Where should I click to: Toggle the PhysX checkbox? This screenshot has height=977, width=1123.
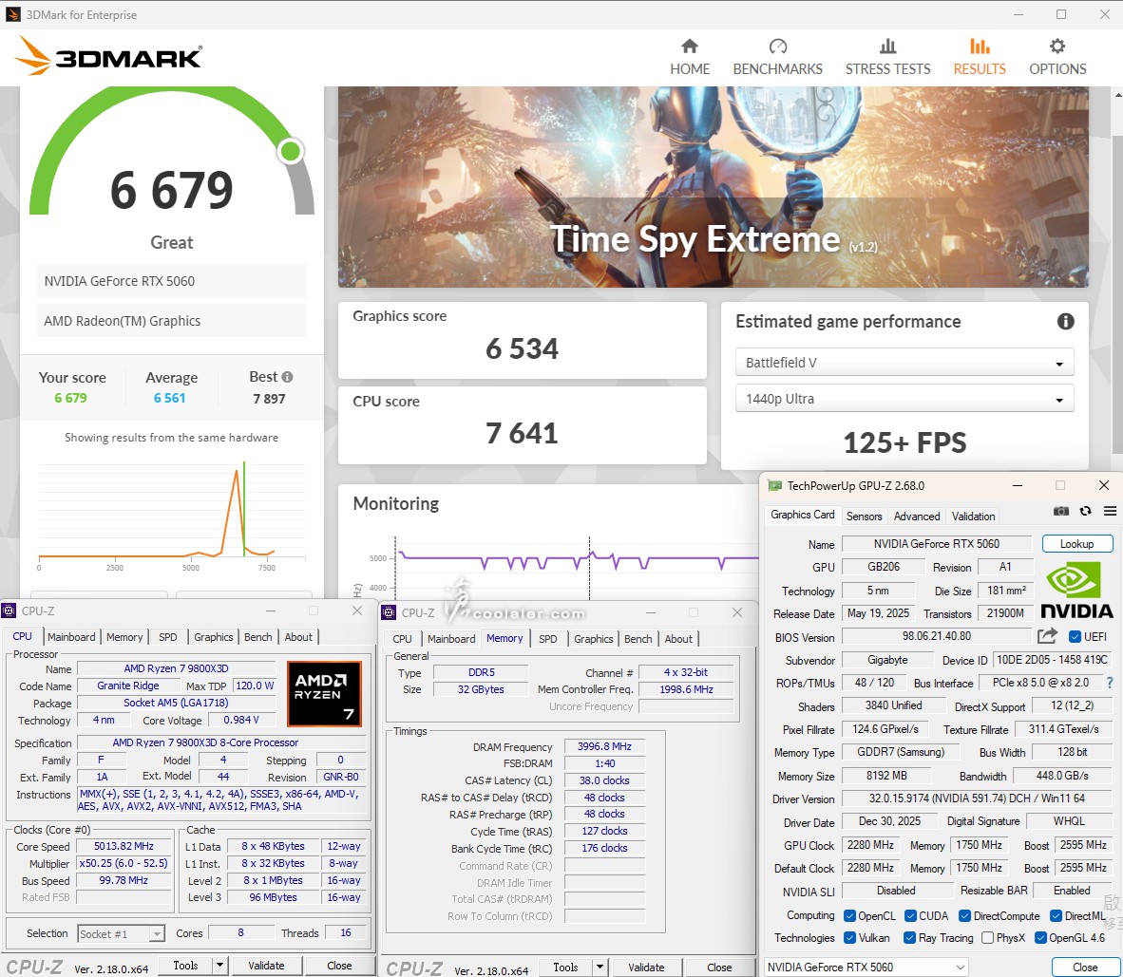tap(988, 938)
